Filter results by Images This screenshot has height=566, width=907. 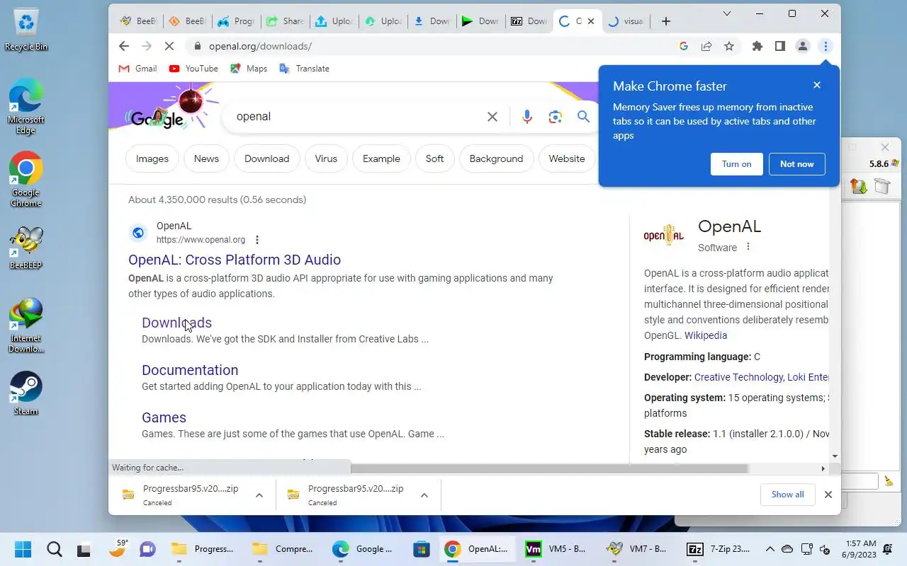point(152,158)
